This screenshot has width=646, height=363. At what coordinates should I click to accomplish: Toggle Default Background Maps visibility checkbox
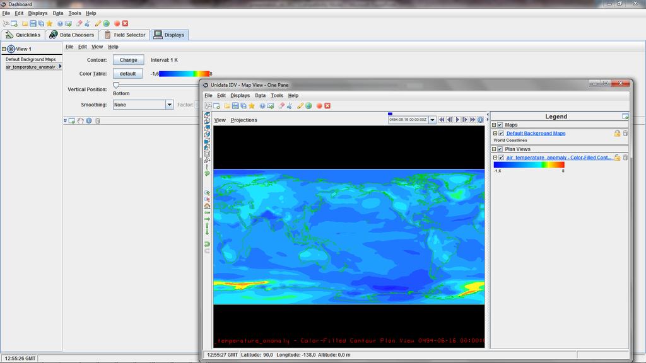502,134
